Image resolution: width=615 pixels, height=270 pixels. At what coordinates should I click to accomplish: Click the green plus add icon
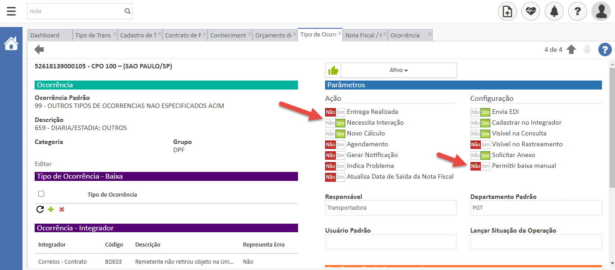tap(51, 209)
